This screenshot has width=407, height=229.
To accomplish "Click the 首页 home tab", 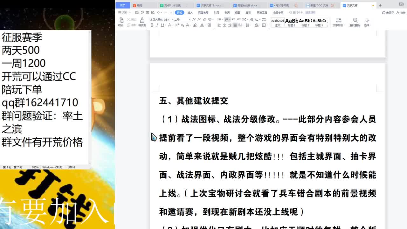I will [123, 5].
